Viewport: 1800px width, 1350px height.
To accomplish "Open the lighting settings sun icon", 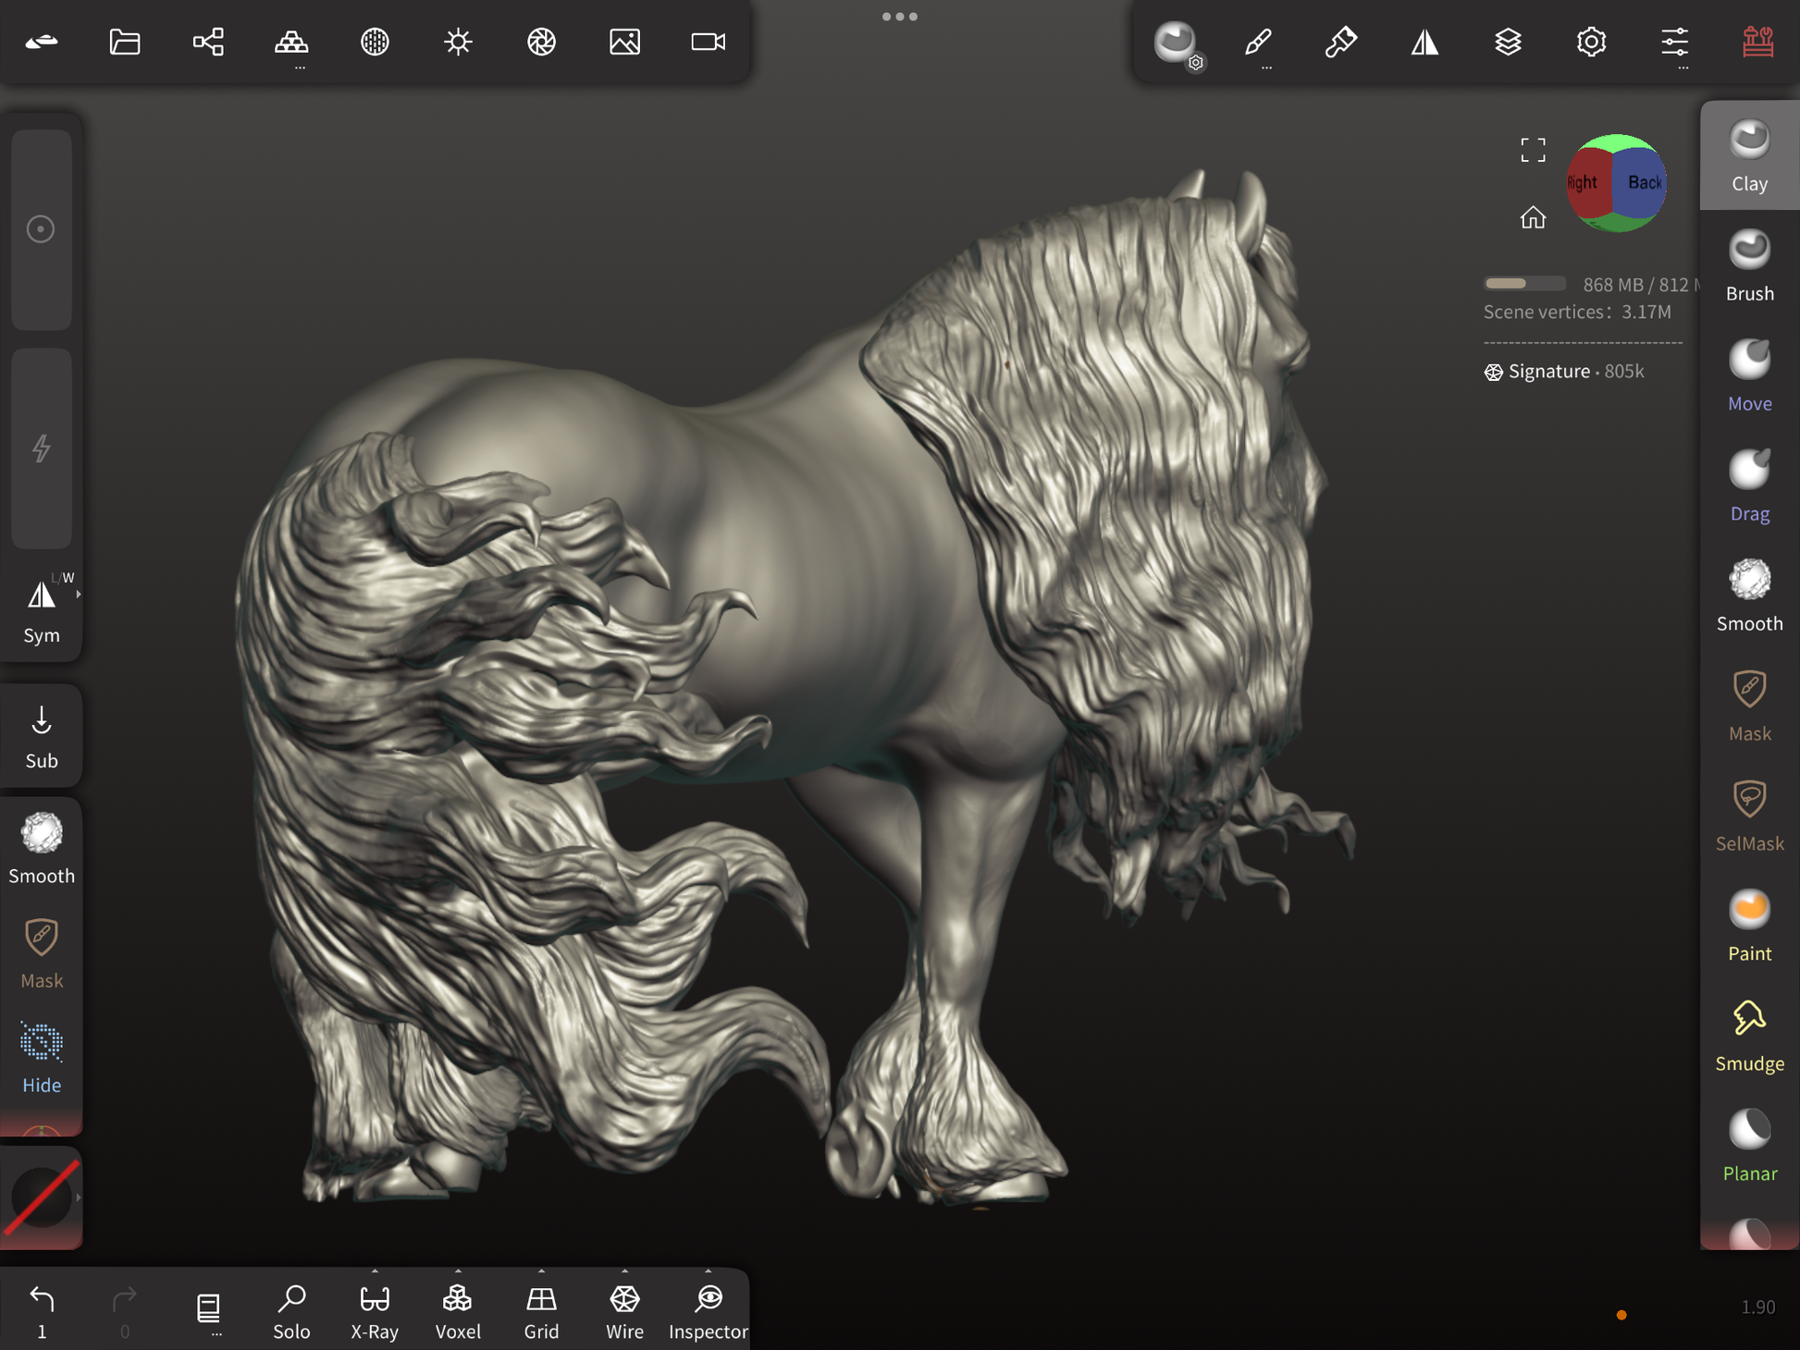I will click(458, 42).
